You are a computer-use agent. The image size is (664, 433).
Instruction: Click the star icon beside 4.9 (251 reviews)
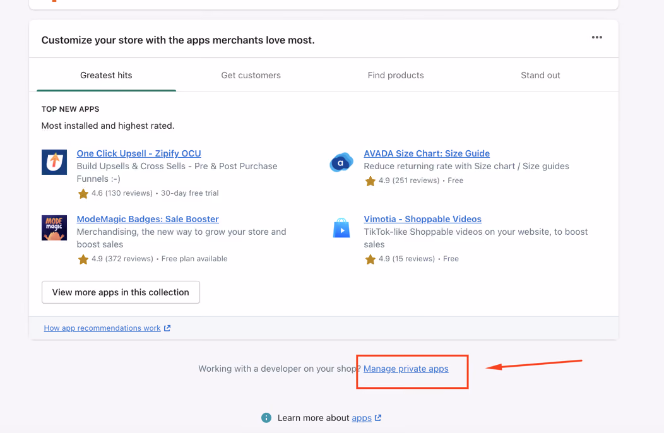[x=370, y=181]
